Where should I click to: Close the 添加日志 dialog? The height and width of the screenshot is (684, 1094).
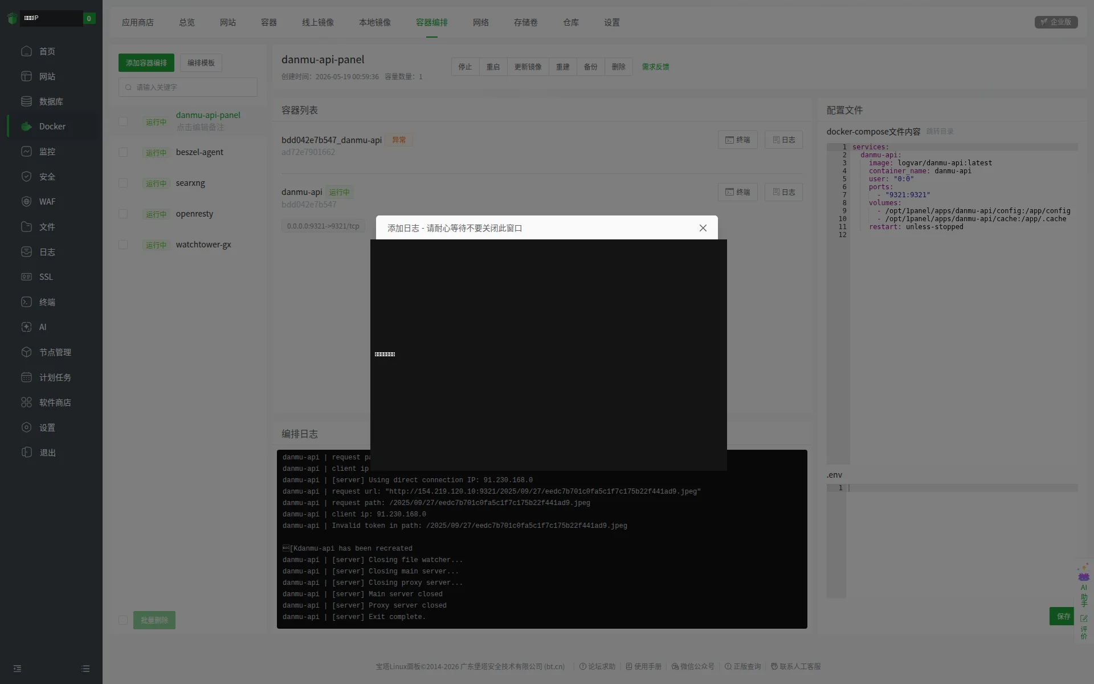(703, 228)
